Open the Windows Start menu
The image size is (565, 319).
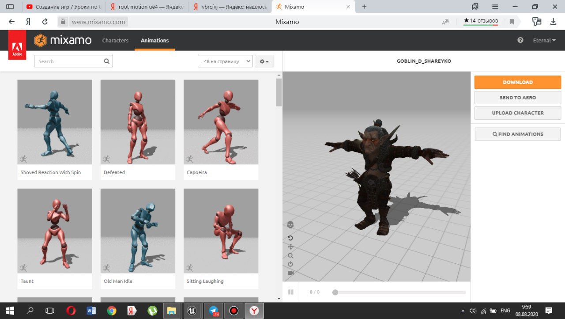(10, 311)
